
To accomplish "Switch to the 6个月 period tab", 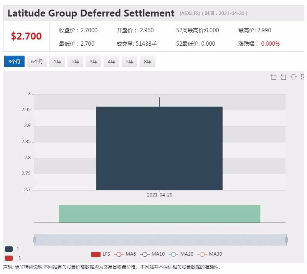I will tap(37, 61).
